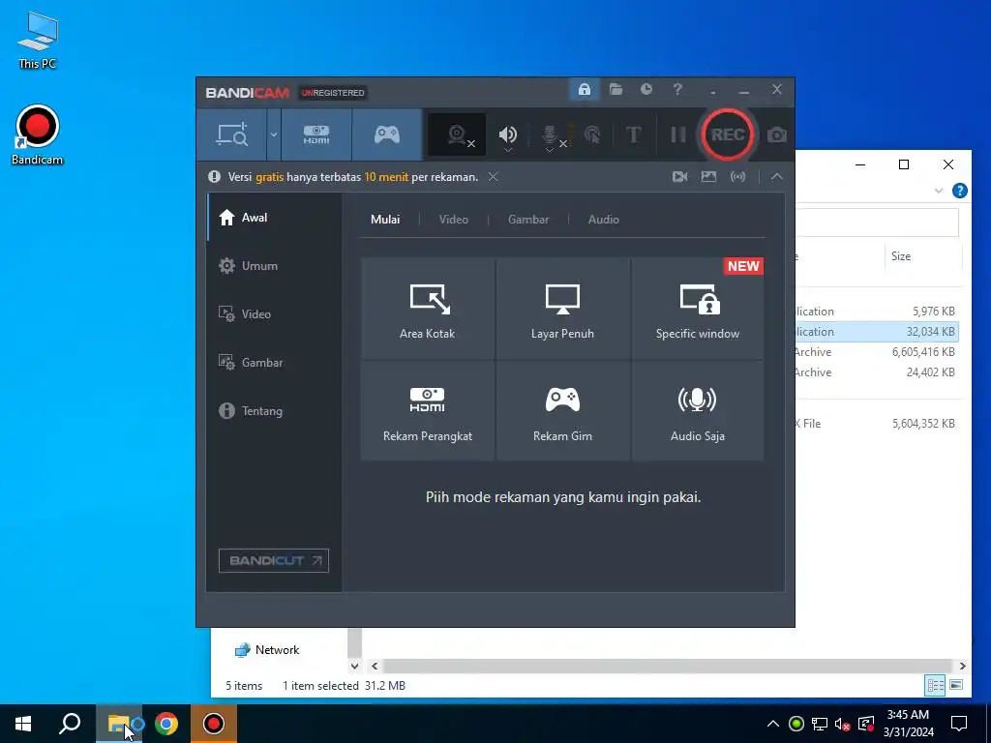Open the Gambar settings section in sidebar
Viewport: 991px width, 743px height.
(274, 363)
